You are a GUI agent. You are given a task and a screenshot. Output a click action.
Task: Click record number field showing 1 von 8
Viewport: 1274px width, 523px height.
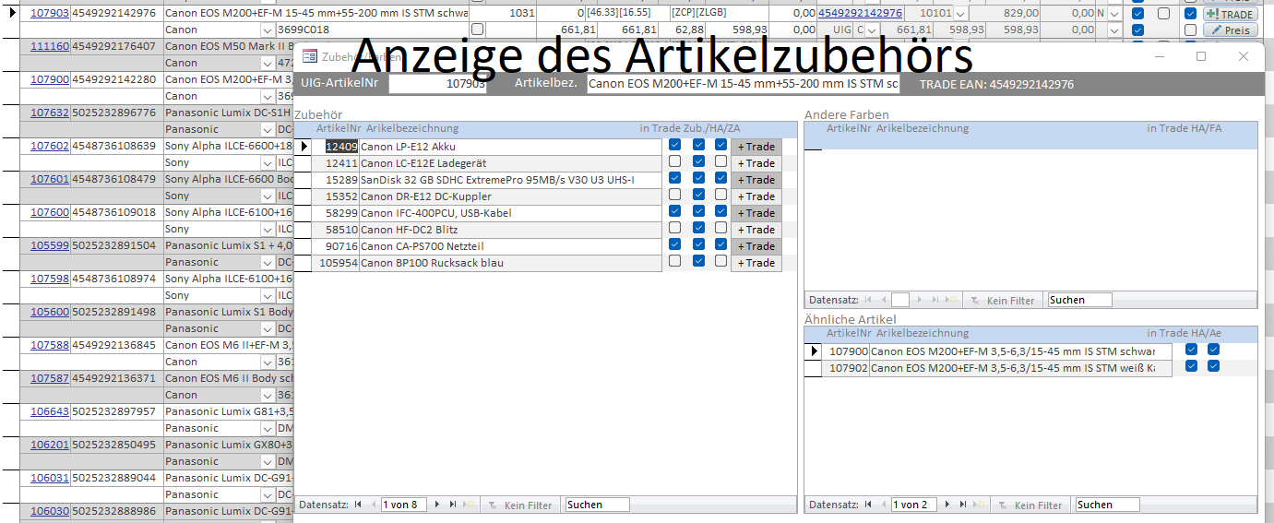pos(404,505)
